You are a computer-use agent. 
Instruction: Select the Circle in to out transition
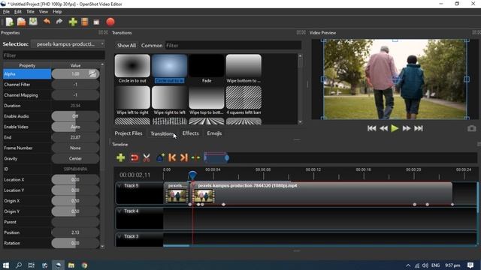pyautogui.click(x=132, y=69)
